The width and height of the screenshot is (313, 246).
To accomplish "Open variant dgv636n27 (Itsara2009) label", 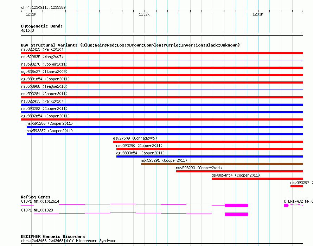I will click(x=44, y=72).
